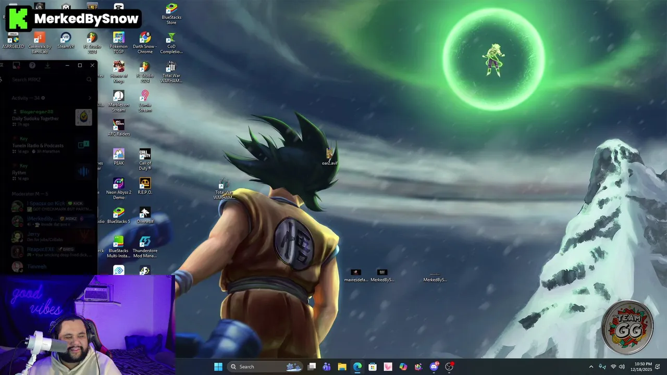Open Thunderstore Mod Manager shortcut
This screenshot has height=375, width=667.
(x=145, y=247)
